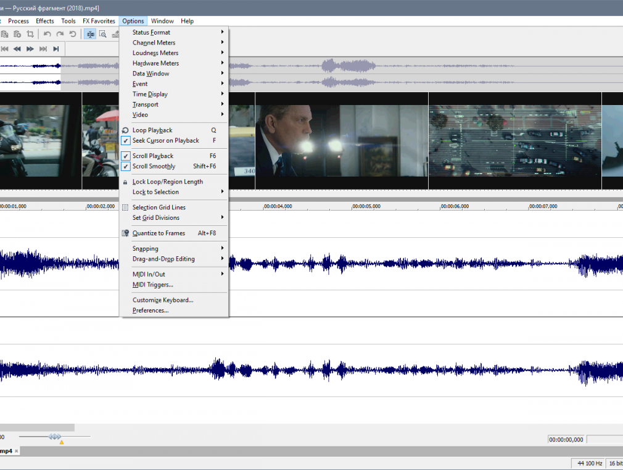Disable Seek Cursor on Playback option
Screen dimensions: 623x470
(x=165, y=141)
